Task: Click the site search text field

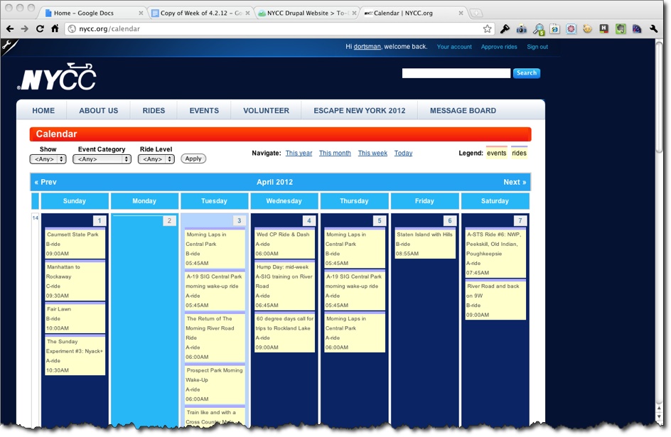Action: click(x=456, y=73)
